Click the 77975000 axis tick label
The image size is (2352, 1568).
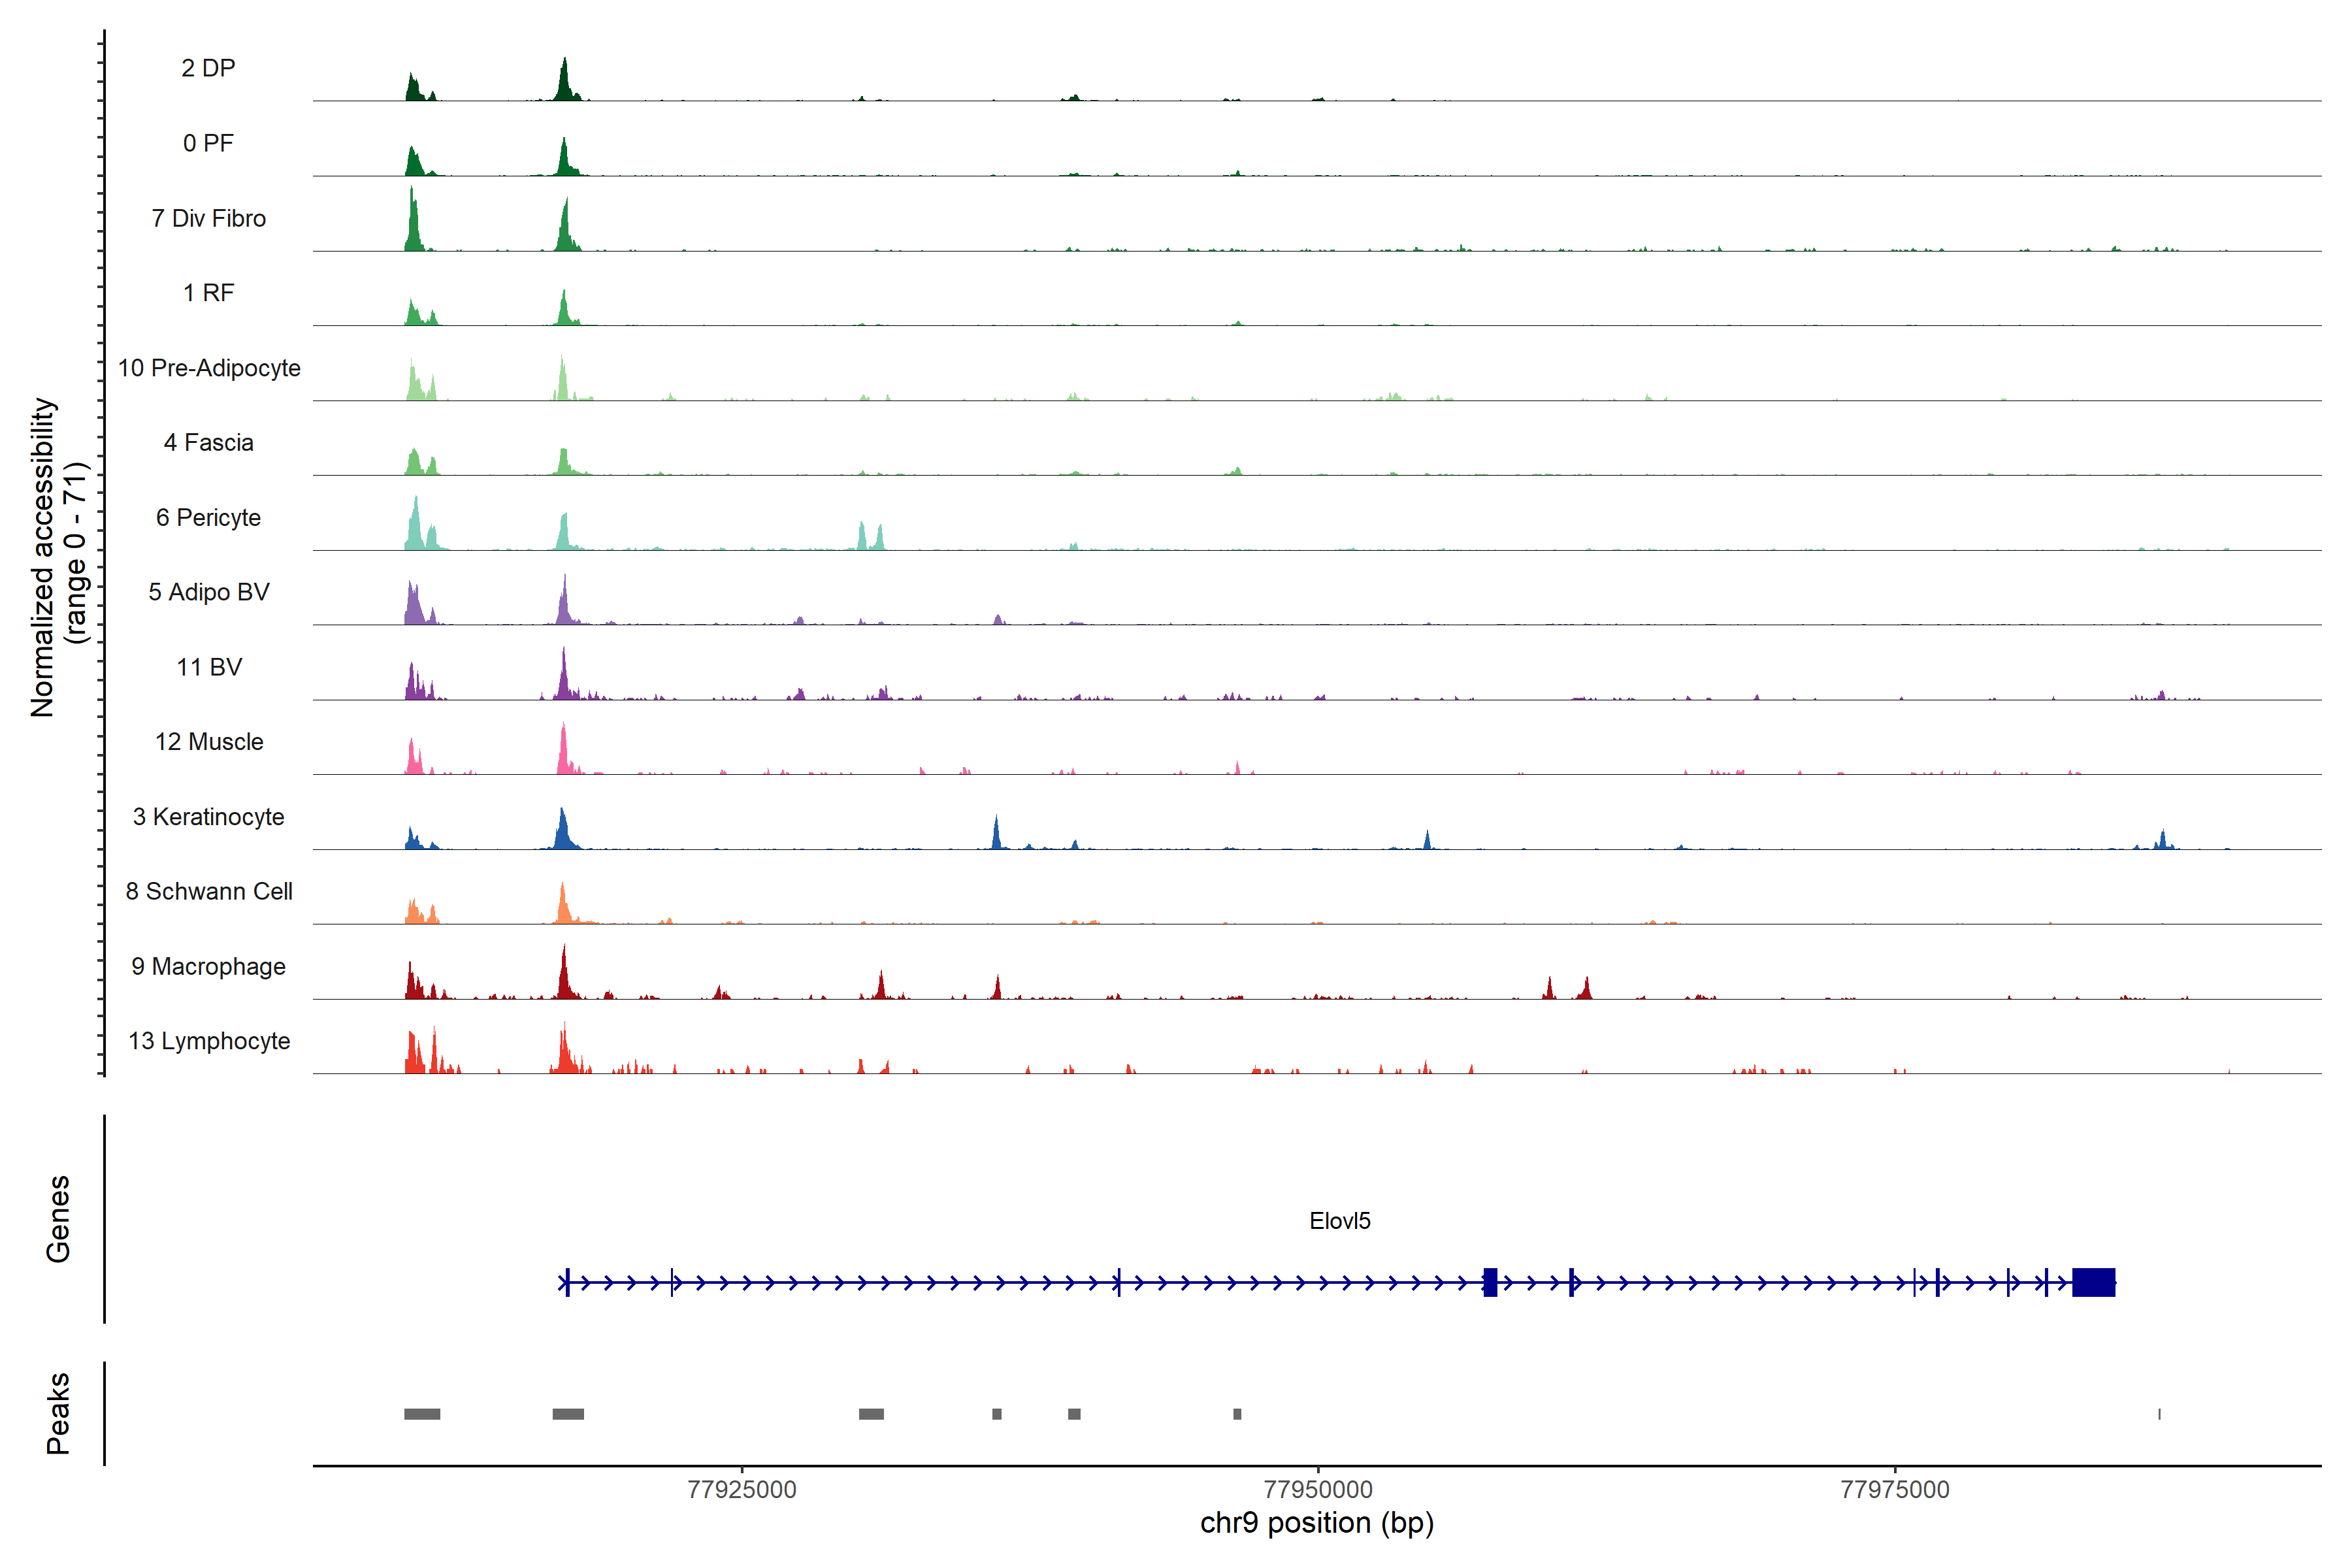tap(1894, 1490)
